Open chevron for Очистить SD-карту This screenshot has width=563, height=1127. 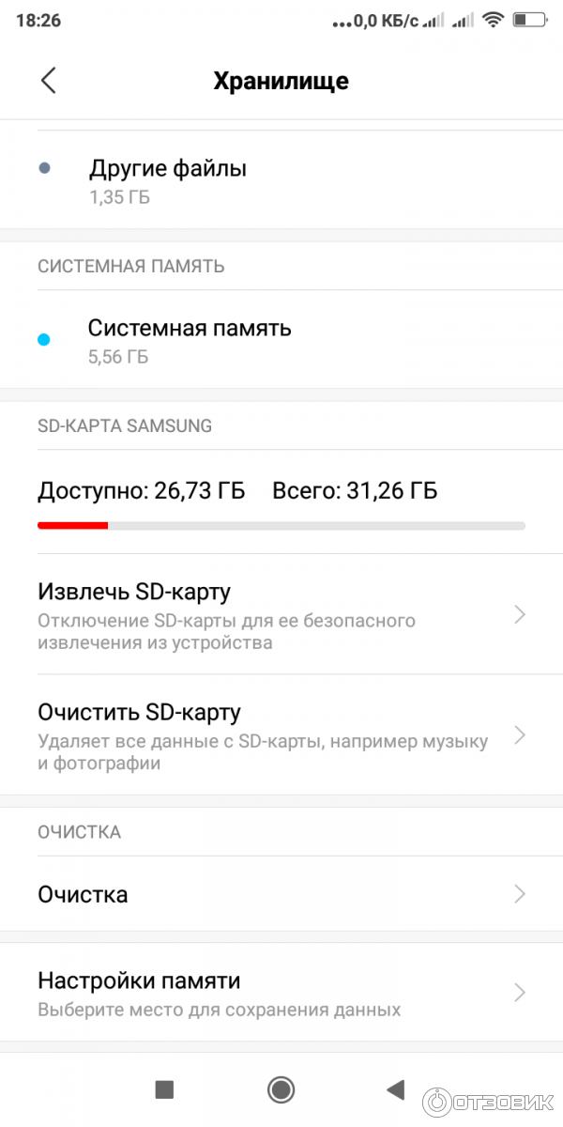point(520,734)
